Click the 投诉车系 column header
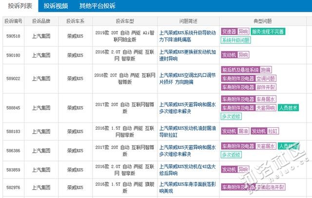The width and height of the screenshot is (312, 198). point(75,21)
